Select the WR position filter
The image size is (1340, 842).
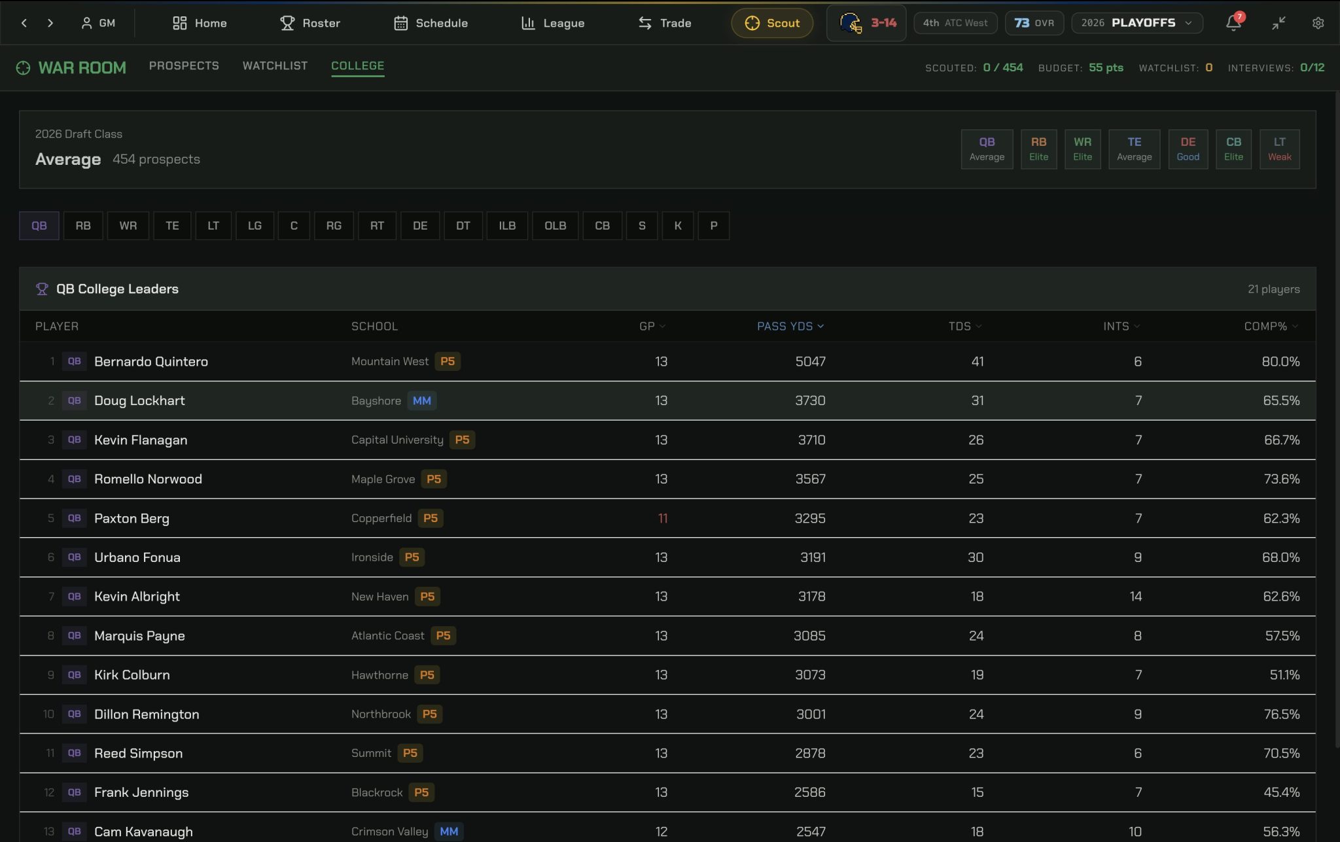pos(128,226)
